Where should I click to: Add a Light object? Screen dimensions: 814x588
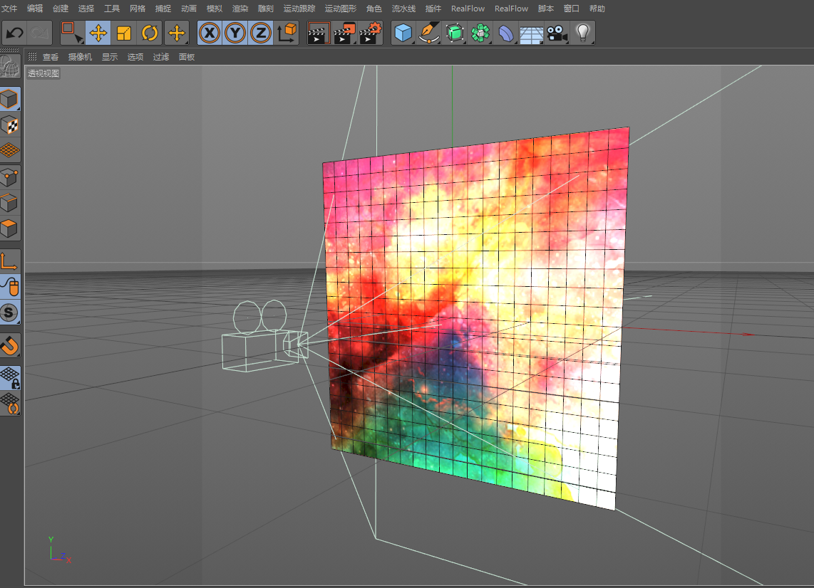coord(583,33)
